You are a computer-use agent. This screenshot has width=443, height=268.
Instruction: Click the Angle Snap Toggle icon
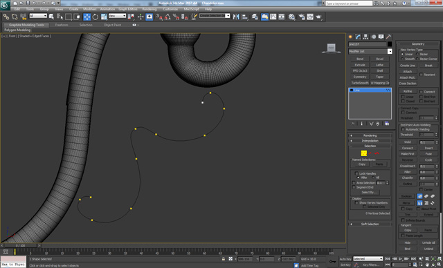click(x=168, y=17)
